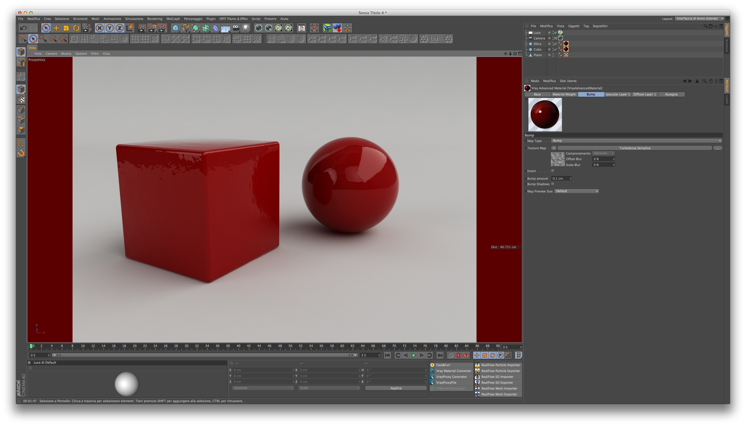Open the Layout selector dropdown
This screenshot has height=426, width=746.
(699, 19)
